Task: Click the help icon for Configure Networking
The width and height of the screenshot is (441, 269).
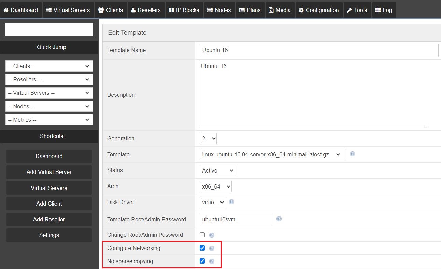Action: point(212,248)
